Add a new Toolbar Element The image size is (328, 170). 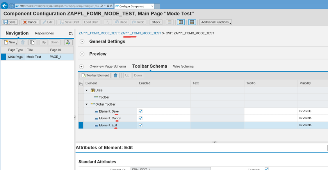pos(95,75)
